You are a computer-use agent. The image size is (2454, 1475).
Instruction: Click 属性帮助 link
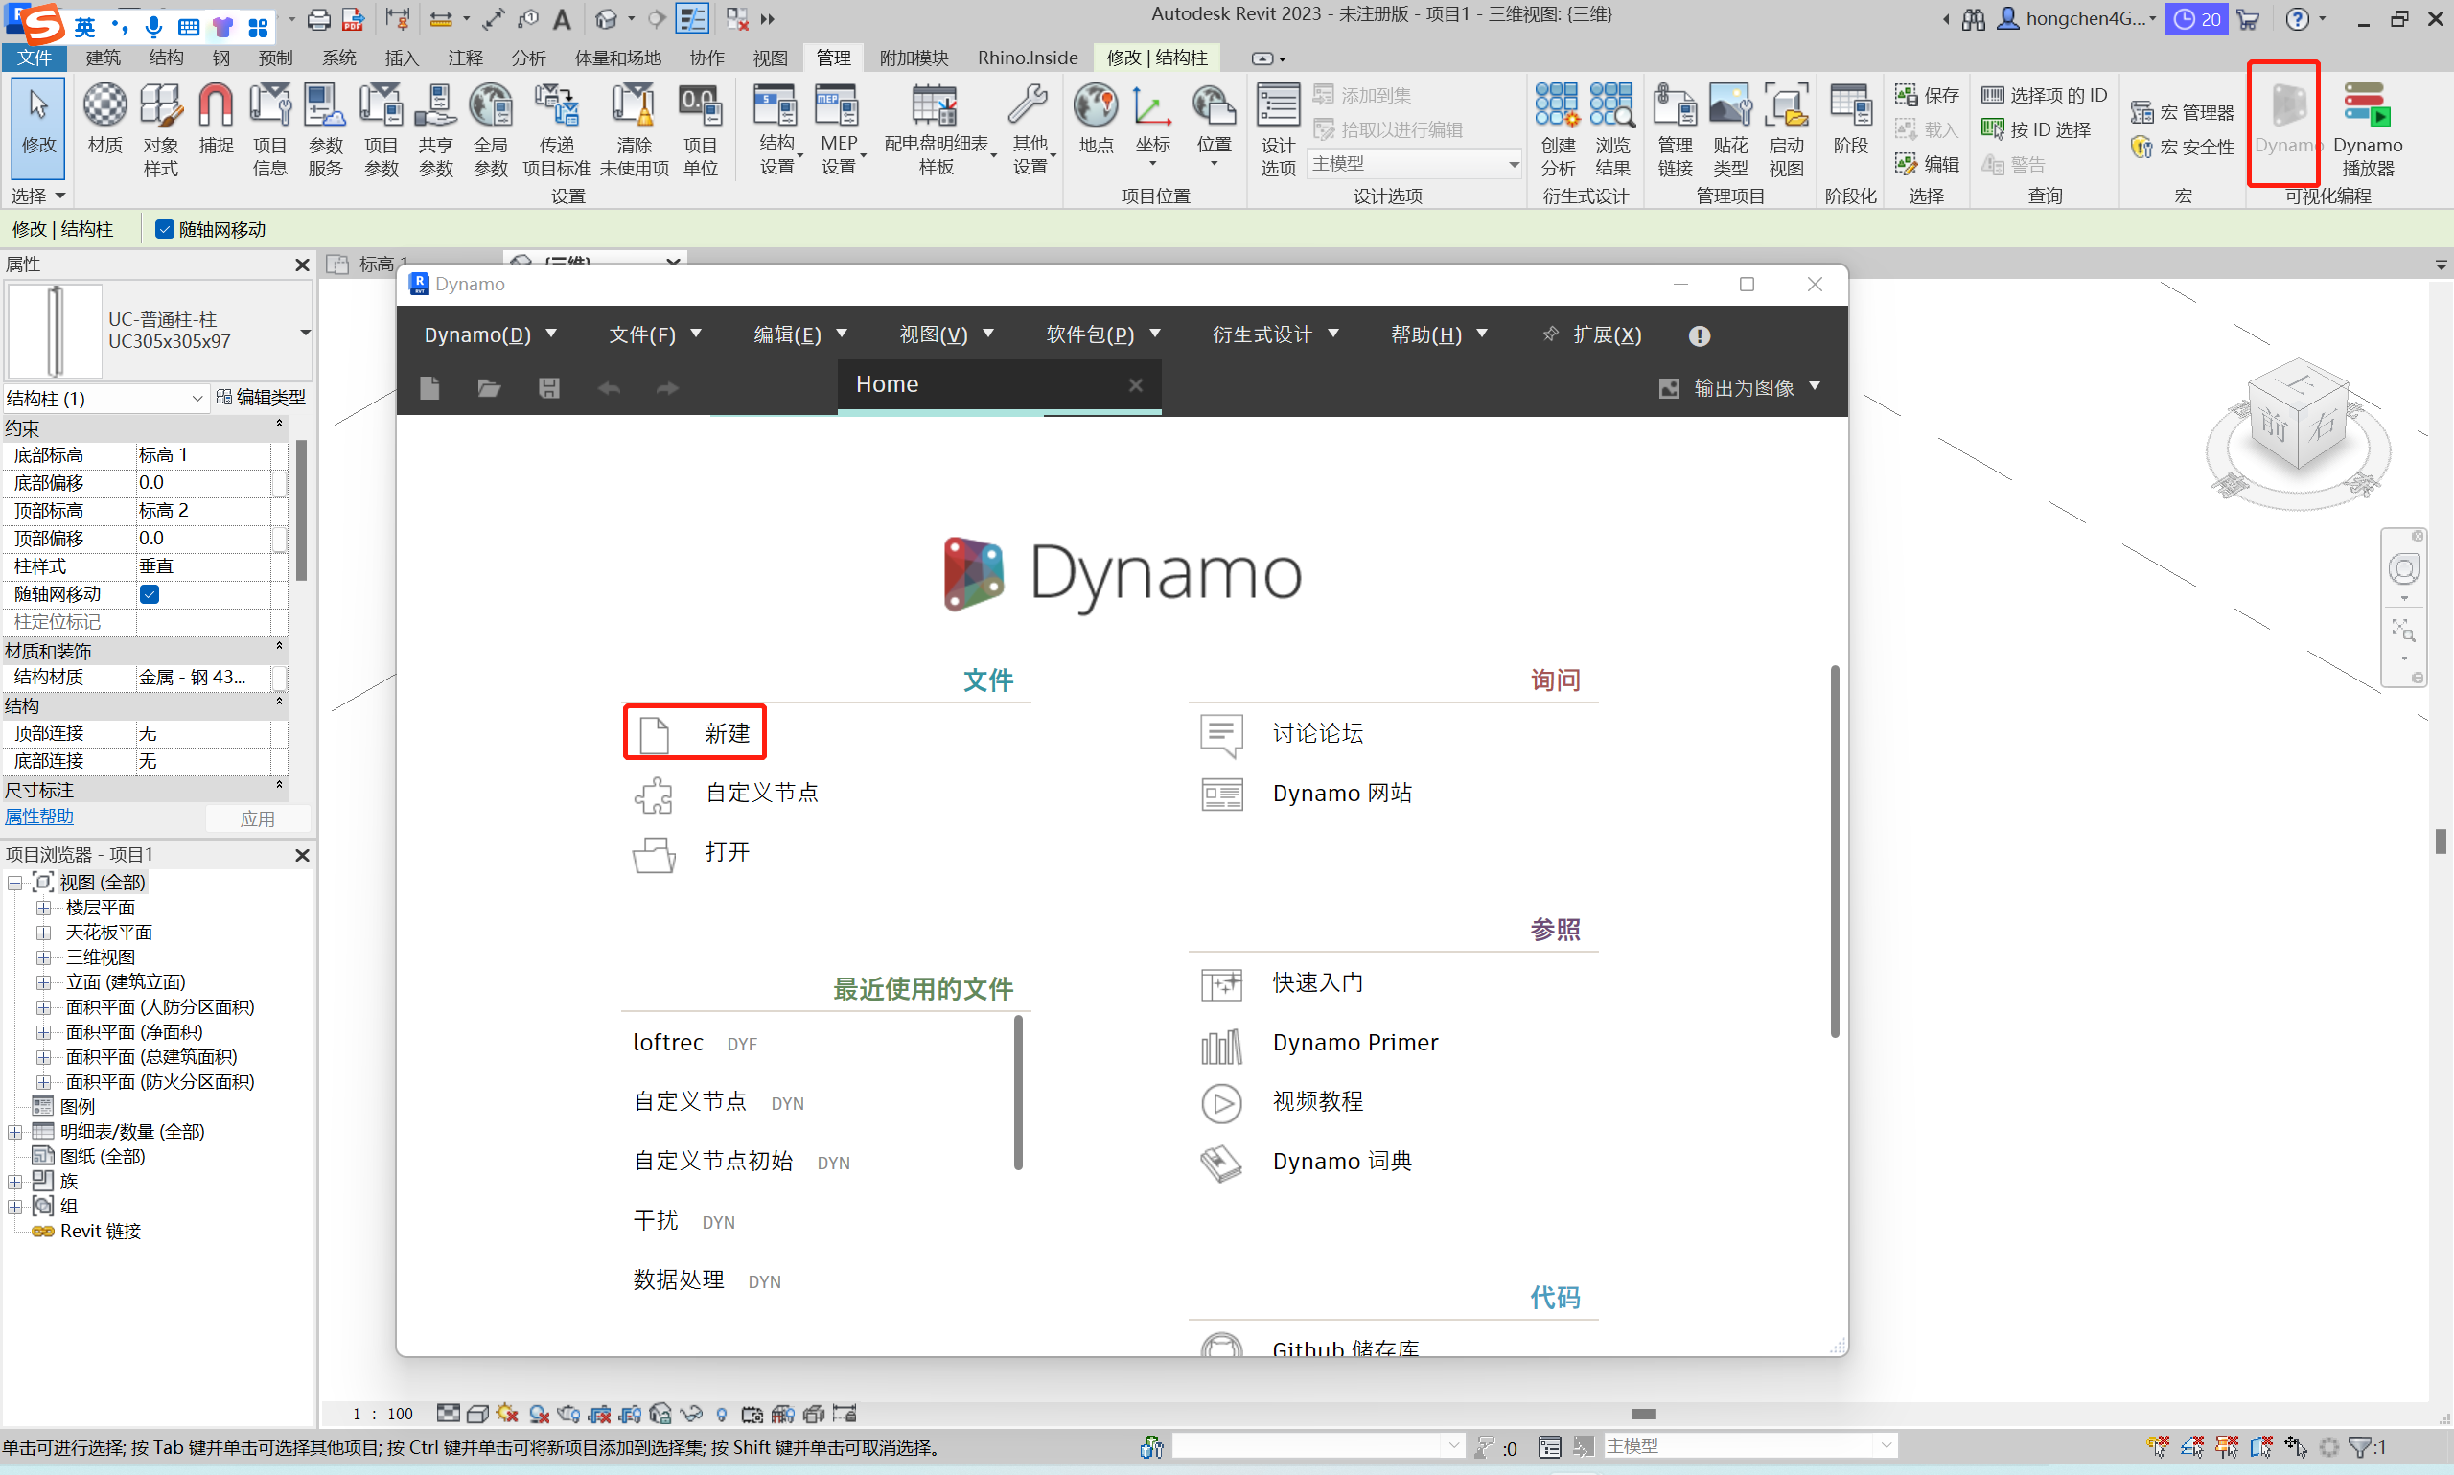point(38,817)
